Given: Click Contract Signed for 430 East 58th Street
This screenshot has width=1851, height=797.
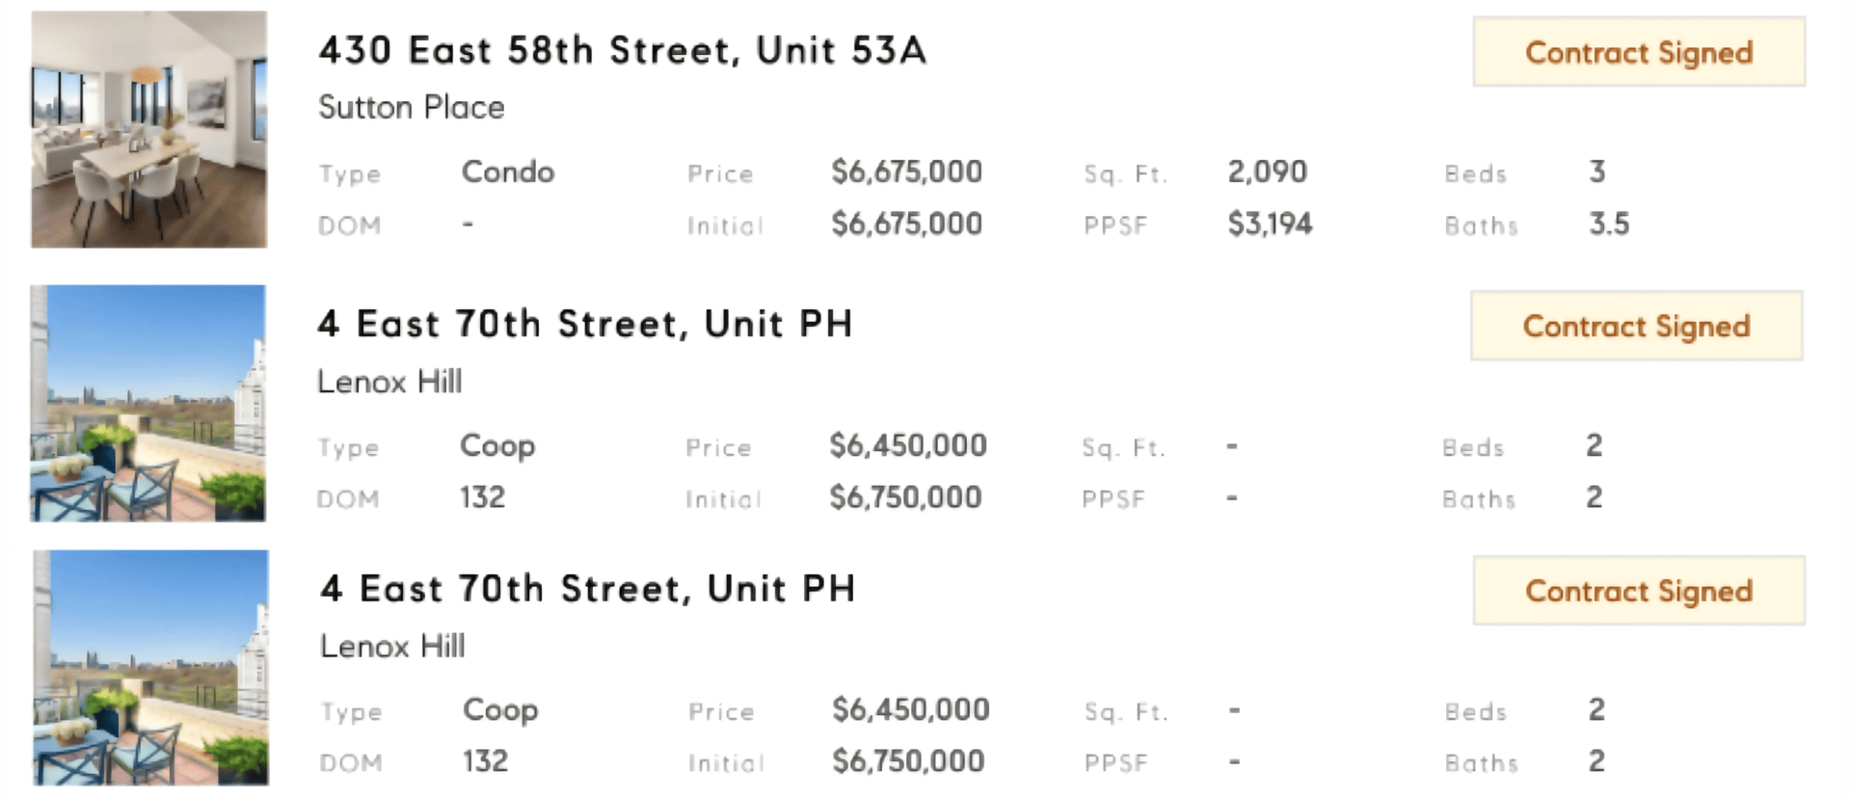Looking at the screenshot, I should (x=1639, y=52).
